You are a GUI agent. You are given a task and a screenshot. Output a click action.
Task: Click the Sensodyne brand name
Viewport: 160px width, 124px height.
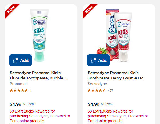coord(97,84)
